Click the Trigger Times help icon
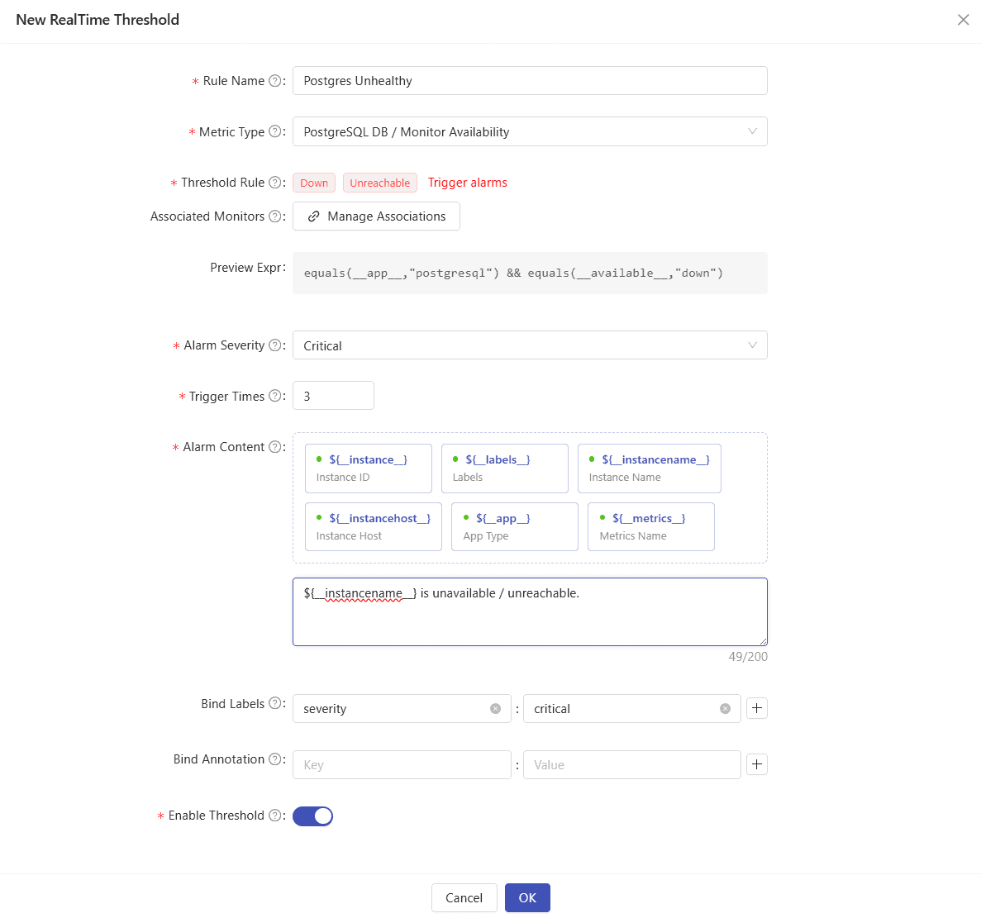This screenshot has width=981, height=918. click(274, 396)
